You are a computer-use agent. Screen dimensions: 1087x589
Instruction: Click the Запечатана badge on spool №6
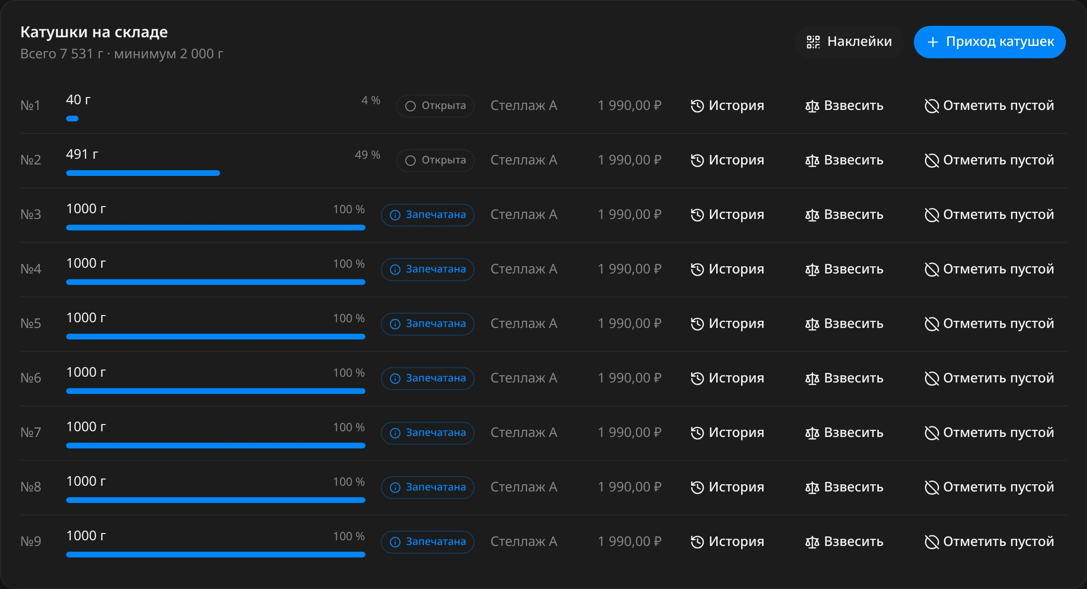coord(427,378)
